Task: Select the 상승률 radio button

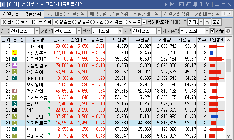Action: [56, 22]
